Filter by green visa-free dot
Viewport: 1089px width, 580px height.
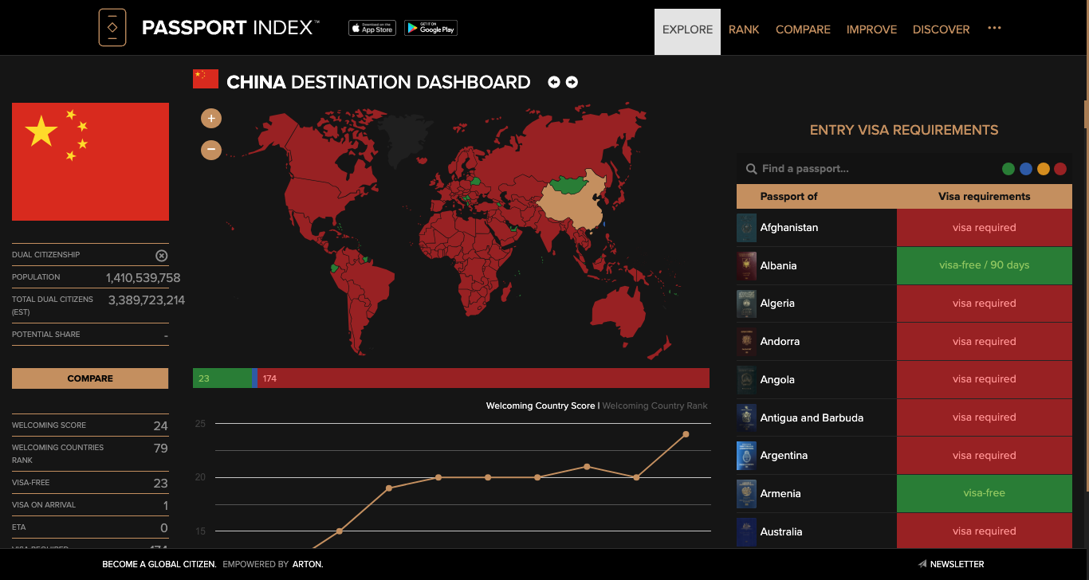[x=1008, y=169]
